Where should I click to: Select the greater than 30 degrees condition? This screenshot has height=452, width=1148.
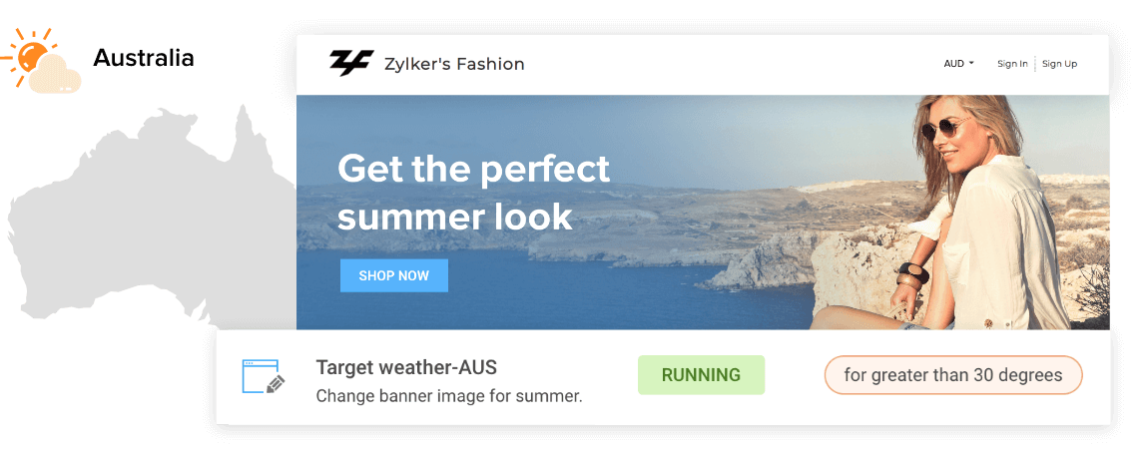pos(952,375)
